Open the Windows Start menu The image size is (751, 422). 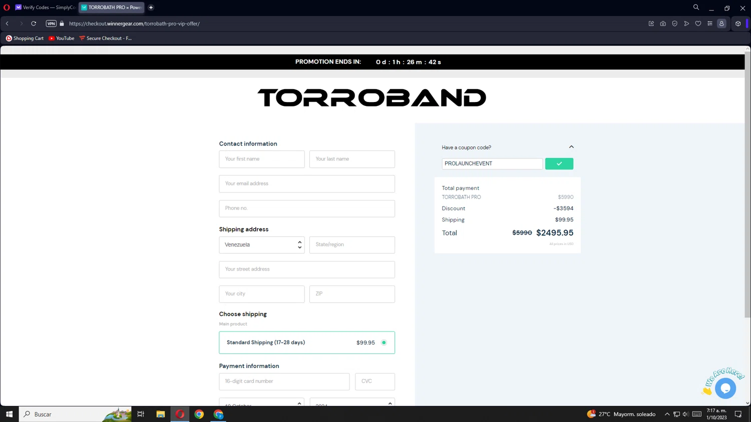click(9, 414)
